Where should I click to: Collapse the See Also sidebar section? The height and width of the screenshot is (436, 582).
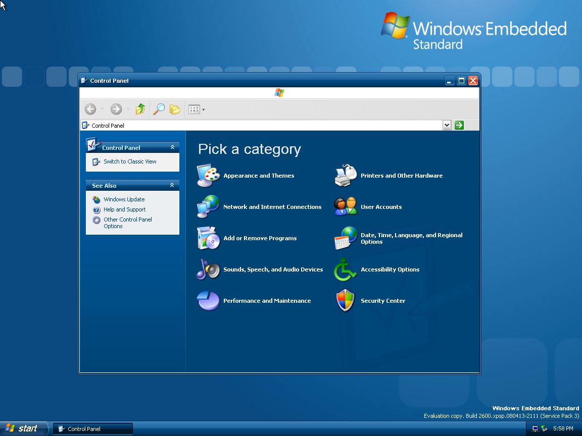coord(172,186)
